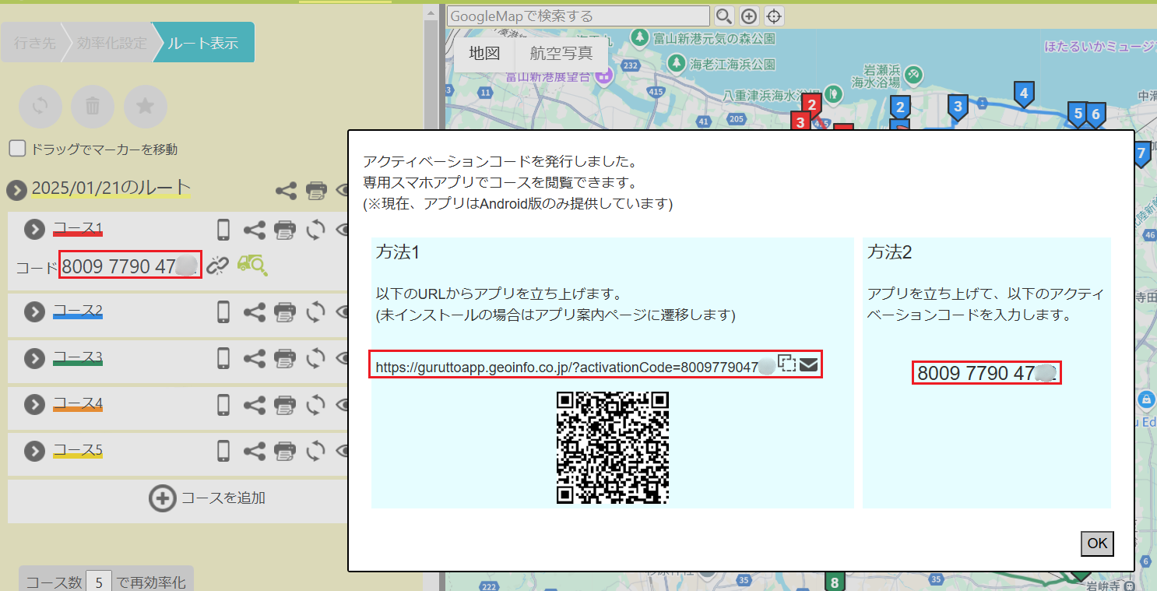Click コースを追加 to add a course
This screenshot has width=1157, height=591.
[x=208, y=498]
